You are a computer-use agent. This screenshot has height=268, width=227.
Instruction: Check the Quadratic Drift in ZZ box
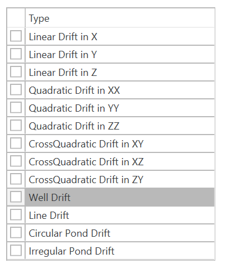16,126
